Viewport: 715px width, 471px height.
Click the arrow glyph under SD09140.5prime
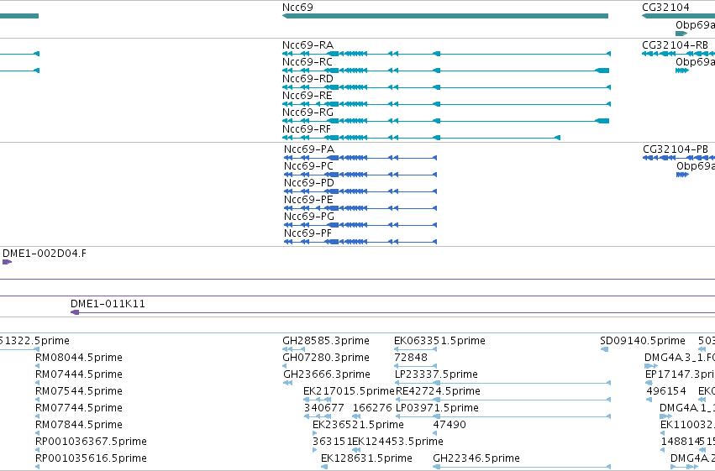pos(604,349)
